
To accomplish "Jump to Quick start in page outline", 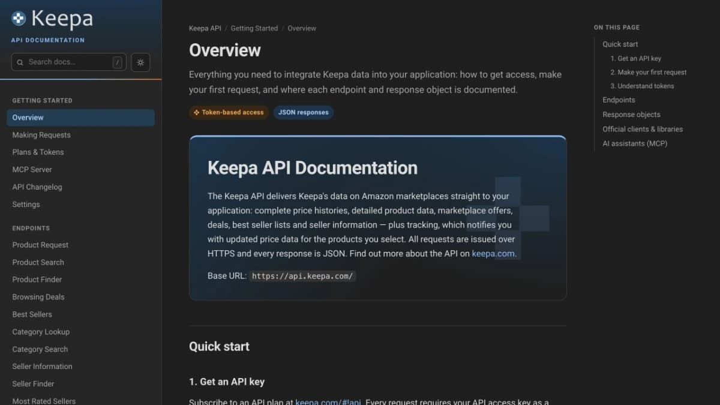I will pos(620,44).
